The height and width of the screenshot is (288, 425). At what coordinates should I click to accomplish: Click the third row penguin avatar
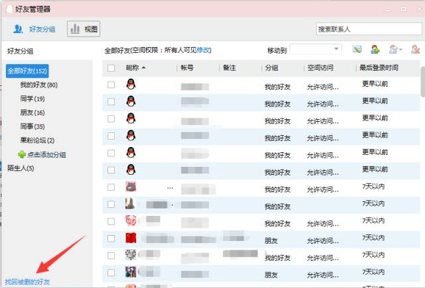click(131, 118)
